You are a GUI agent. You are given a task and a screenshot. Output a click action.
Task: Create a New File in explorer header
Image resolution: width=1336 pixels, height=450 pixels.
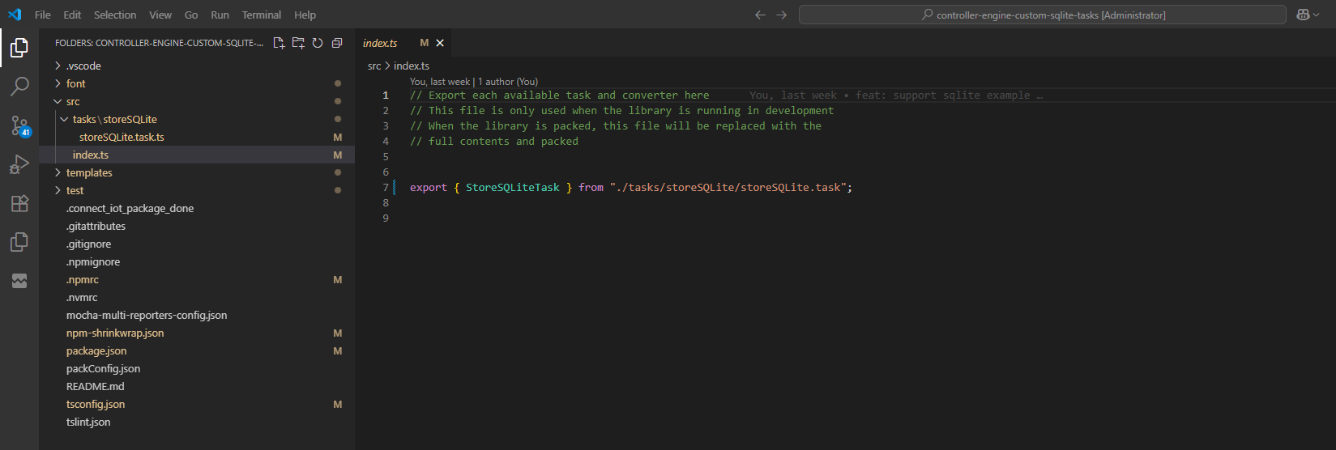point(279,43)
